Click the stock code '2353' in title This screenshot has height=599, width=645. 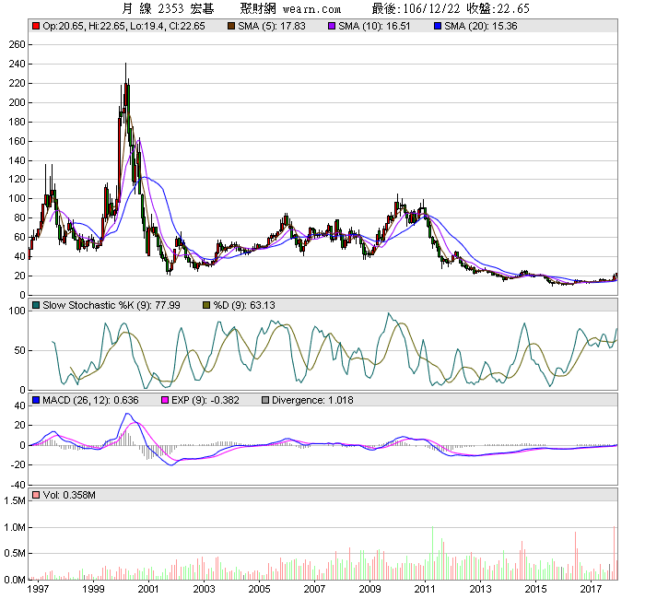(x=171, y=8)
